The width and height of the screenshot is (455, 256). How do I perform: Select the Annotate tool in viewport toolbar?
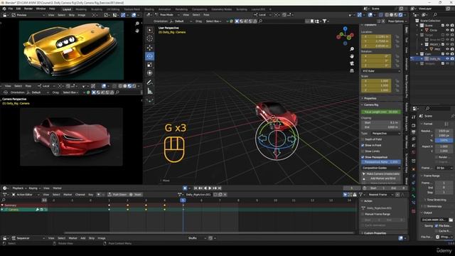(150, 82)
